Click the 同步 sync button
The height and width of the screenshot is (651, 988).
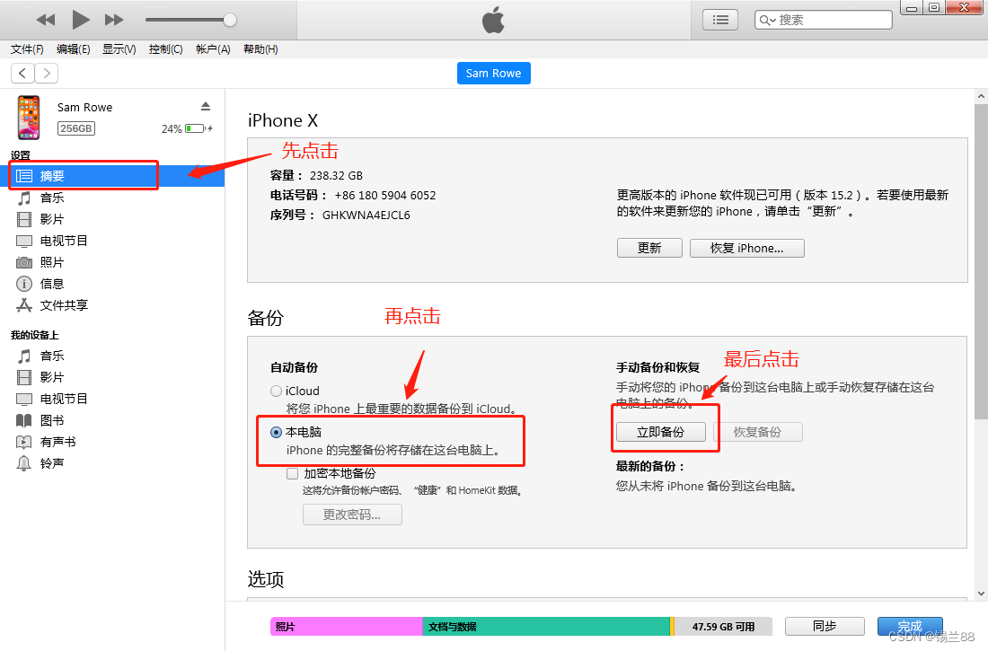pos(825,627)
